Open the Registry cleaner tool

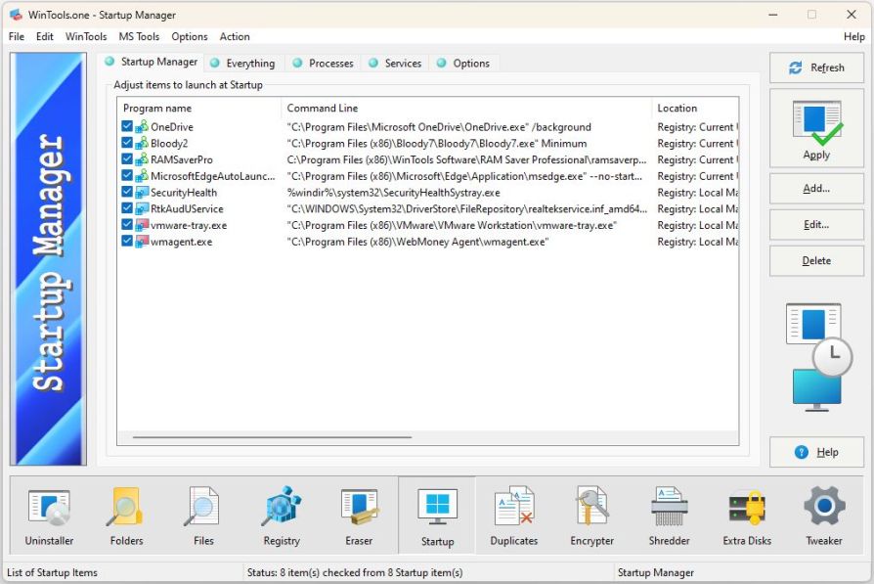click(282, 516)
